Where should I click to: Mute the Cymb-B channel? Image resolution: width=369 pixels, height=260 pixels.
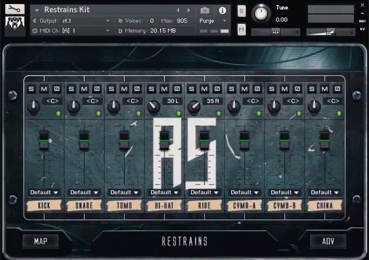(285, 89)
